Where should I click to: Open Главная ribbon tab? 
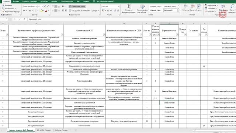click(x=7, y=1)
